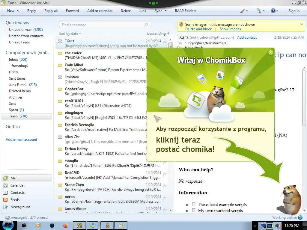Select the Junk E-mail (215) folder
The height and width of the screenshot is (230, 307).
23,85
